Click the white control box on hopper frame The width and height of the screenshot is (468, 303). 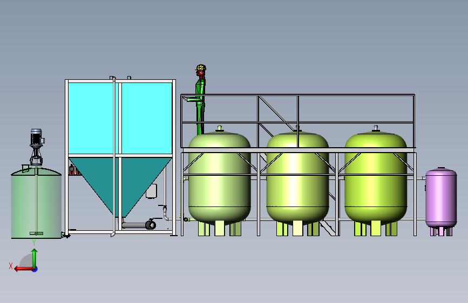click(151, 191)
